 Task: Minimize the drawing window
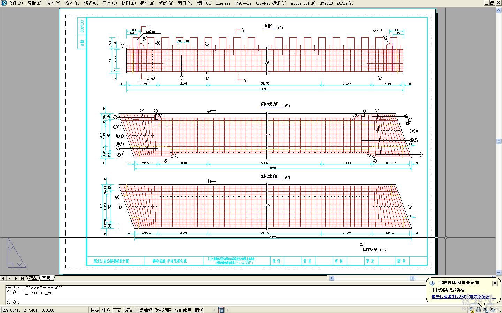[x=487, y=3]
